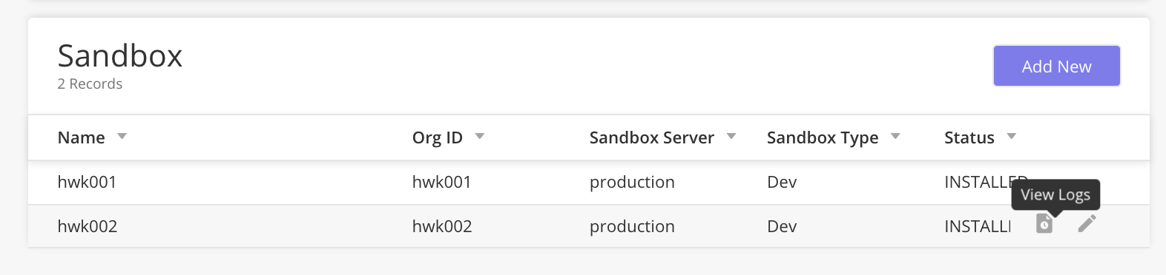Select the hwk001 name cell

[87, 182]
